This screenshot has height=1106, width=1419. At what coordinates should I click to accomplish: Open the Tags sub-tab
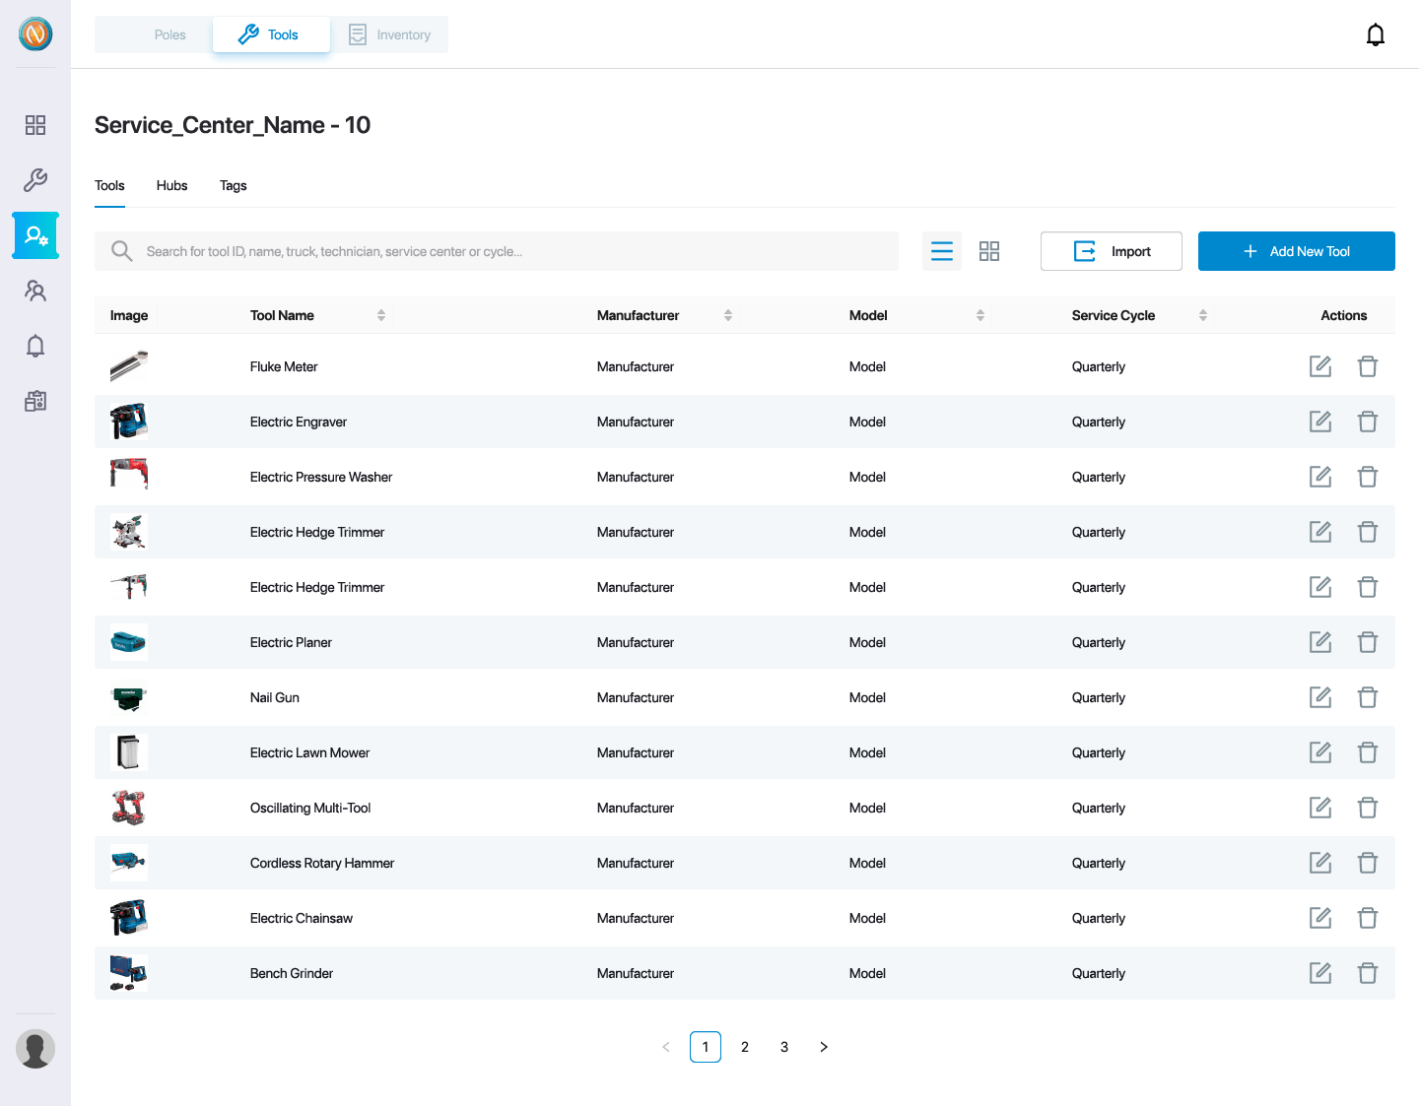[x=234, y=185]
